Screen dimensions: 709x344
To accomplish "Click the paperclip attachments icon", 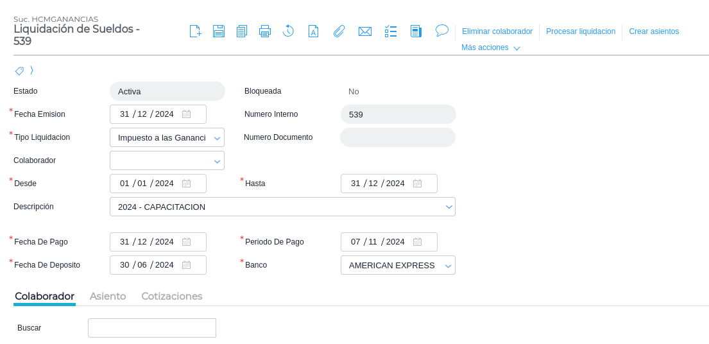I will coord(339,31).
